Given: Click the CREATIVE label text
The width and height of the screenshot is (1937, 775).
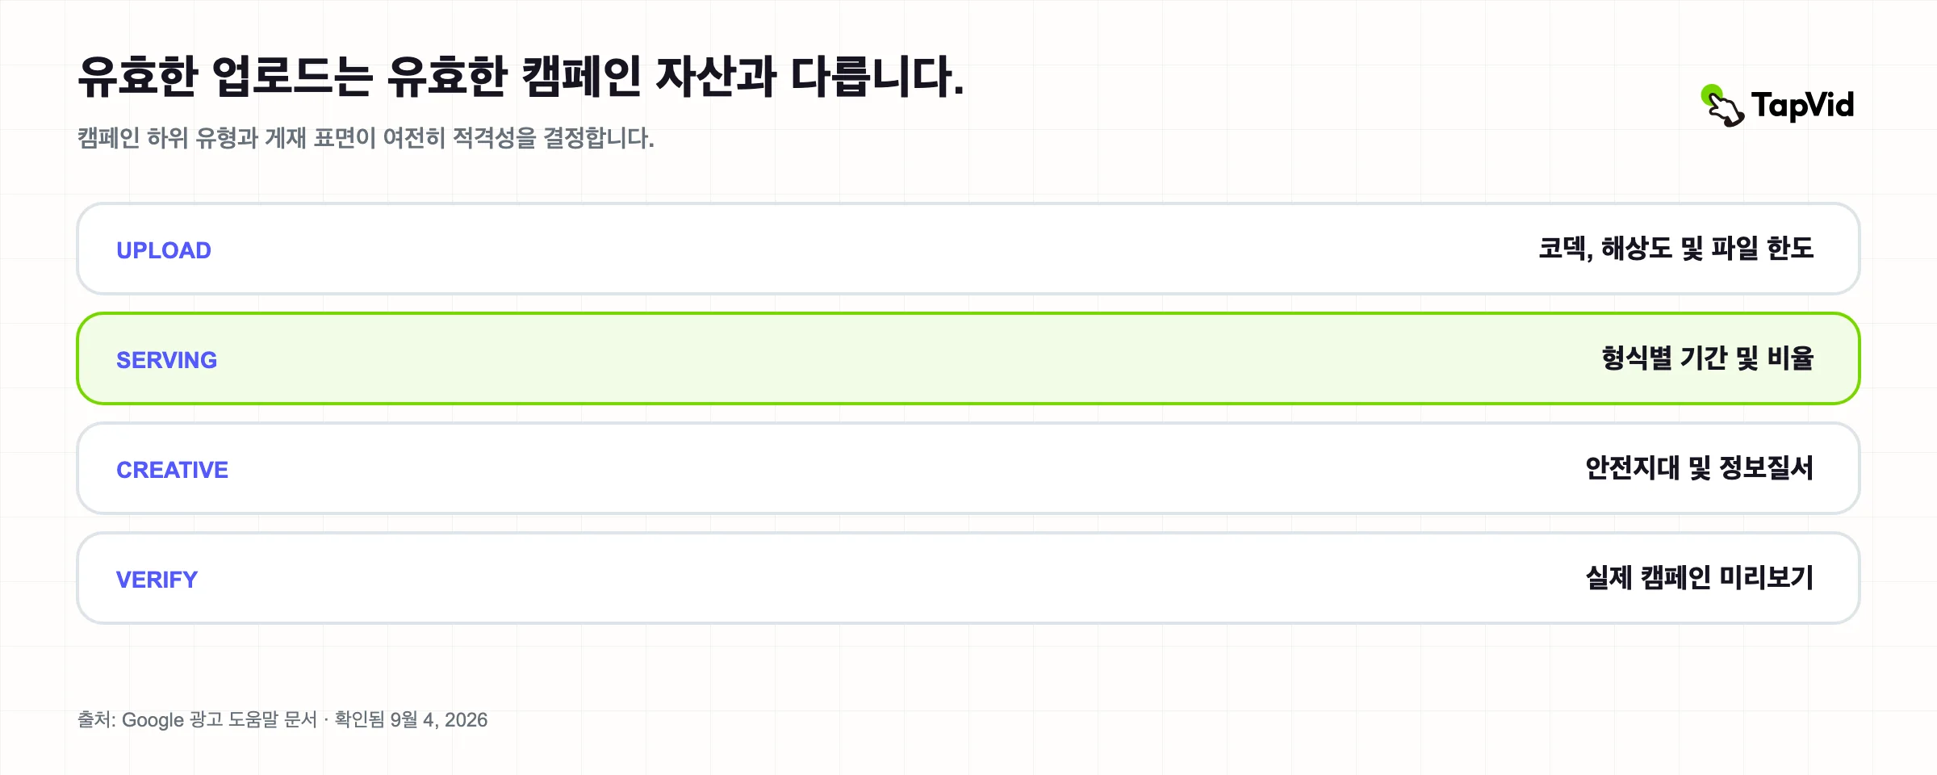Looking at the screenshot, I should click(172, 470).
